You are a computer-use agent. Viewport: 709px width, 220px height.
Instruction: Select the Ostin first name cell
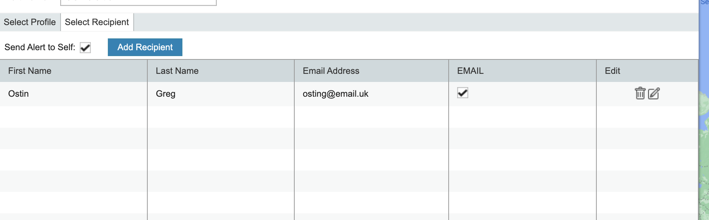(x=18, y=94)
